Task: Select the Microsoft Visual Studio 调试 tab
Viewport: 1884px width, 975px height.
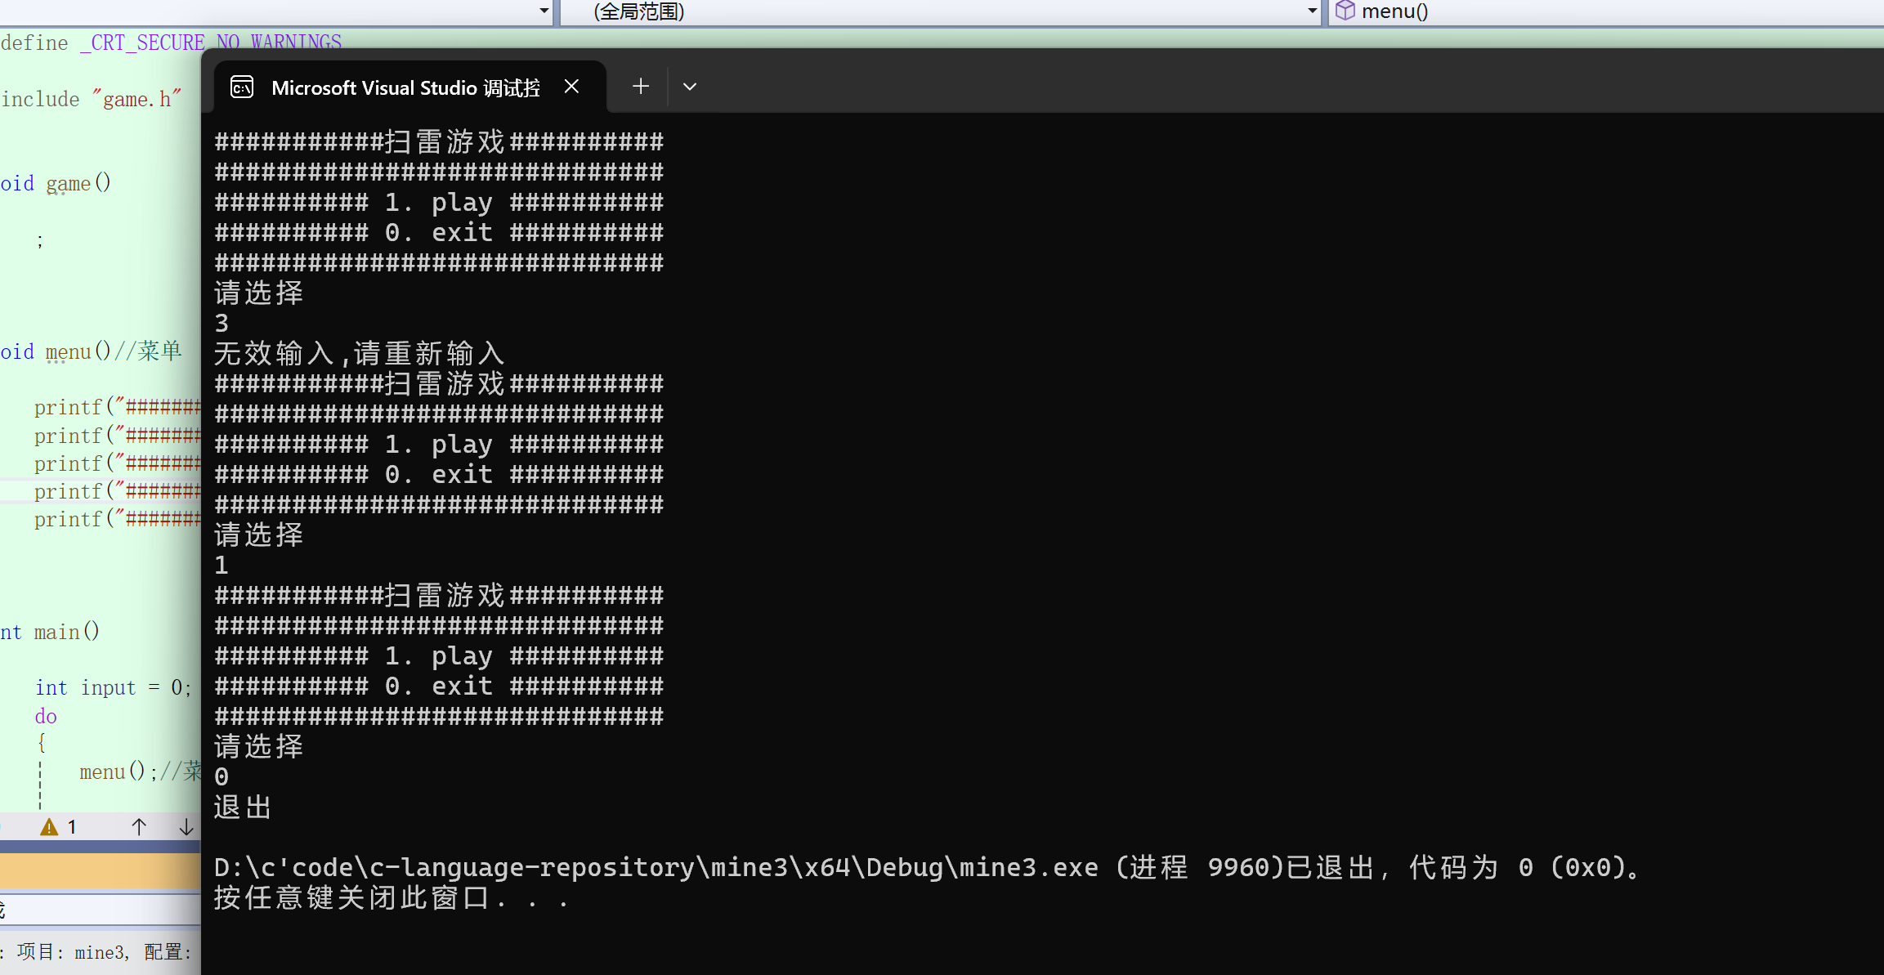Action: (x=405, y=87)
